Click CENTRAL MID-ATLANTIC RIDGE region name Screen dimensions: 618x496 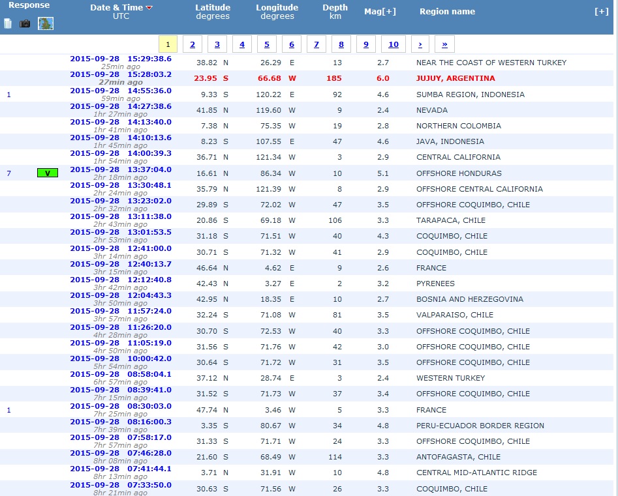(477, 473)
